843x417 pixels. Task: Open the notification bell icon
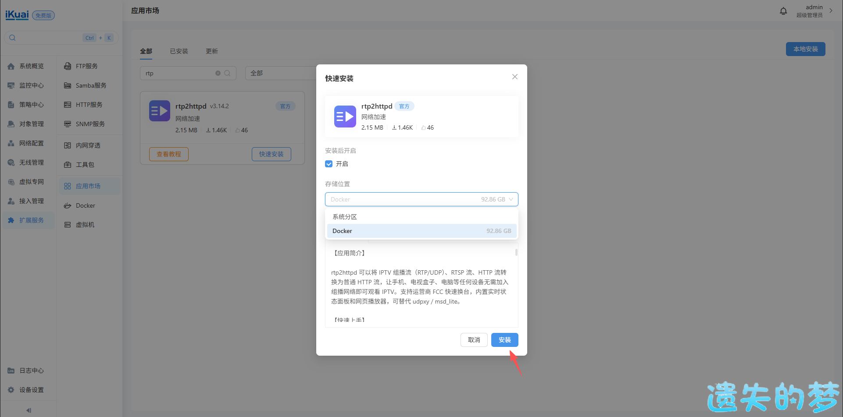[x=783, y=11]
